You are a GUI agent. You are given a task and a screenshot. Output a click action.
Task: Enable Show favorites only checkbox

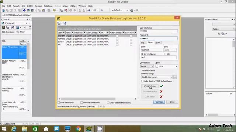click(81, 103)
